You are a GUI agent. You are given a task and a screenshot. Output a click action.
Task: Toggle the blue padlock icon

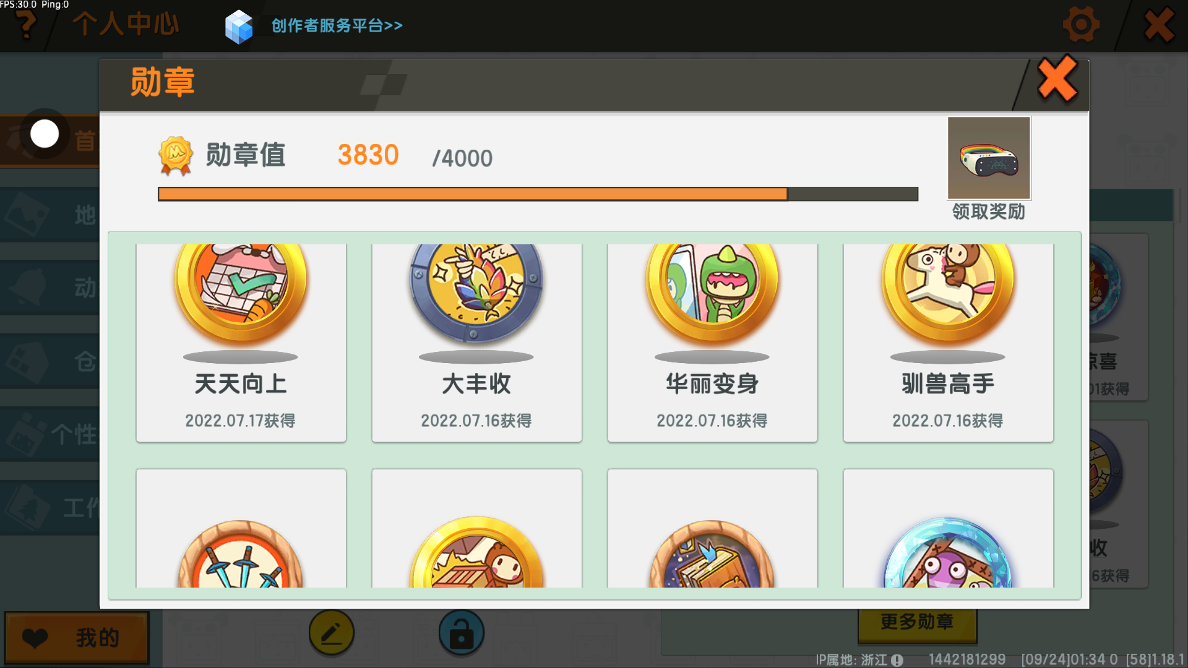coord(462,633)
